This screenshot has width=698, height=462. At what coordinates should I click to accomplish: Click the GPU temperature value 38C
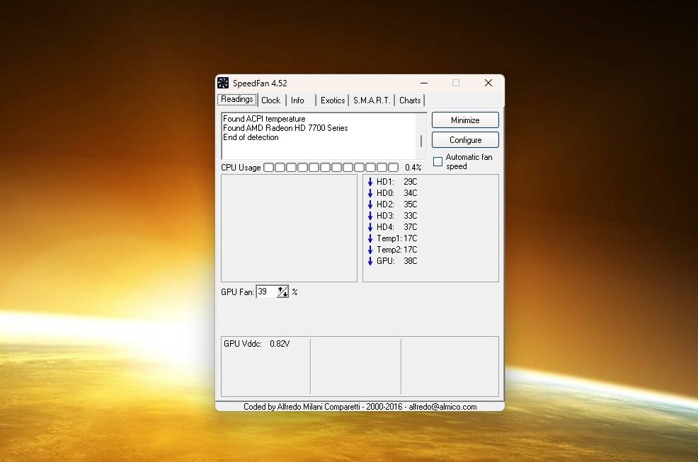pos(411,261)
